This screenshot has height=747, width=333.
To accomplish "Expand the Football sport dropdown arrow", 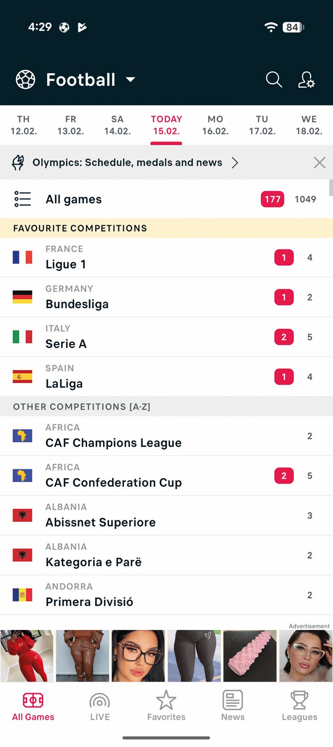I will pos(130,80).
